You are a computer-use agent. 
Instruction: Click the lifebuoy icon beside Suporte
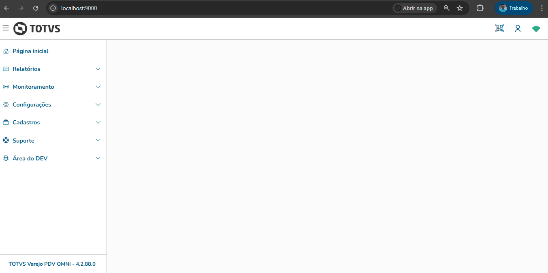point(6,141)
